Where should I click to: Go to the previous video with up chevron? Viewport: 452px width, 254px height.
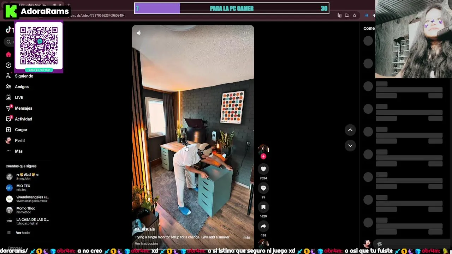click(x=350, y=130)
